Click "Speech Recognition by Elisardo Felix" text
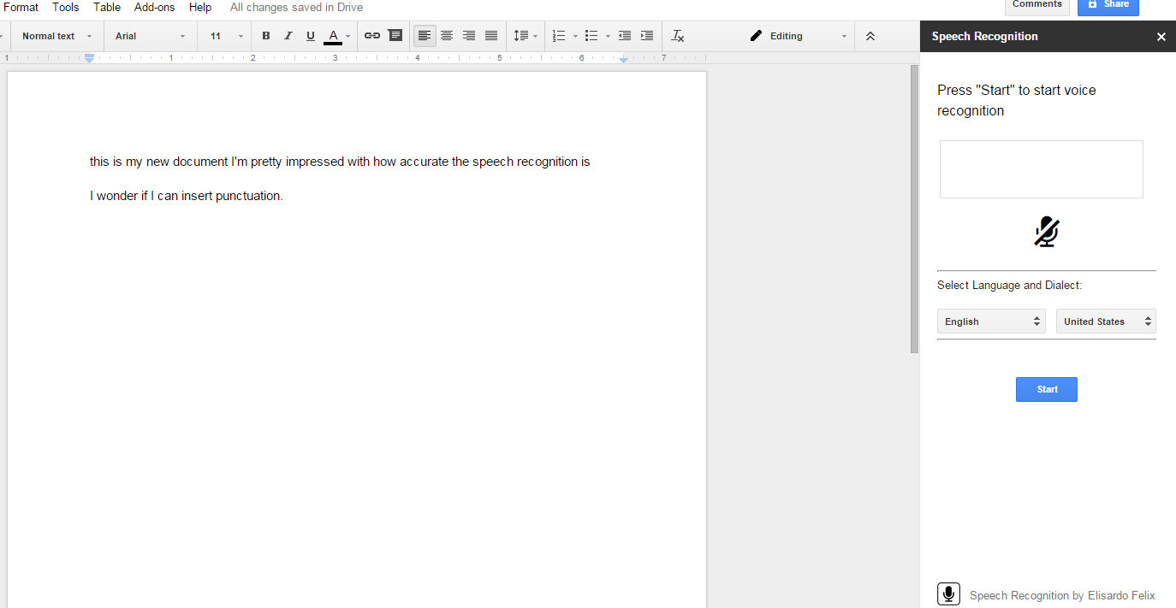The width and height of the screenshot is (1176, 608). [1062, 595]
